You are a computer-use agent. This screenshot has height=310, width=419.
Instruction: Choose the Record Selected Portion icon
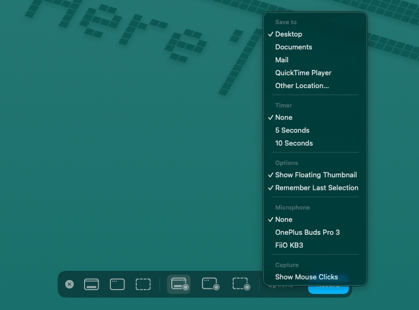pos(240,284)
